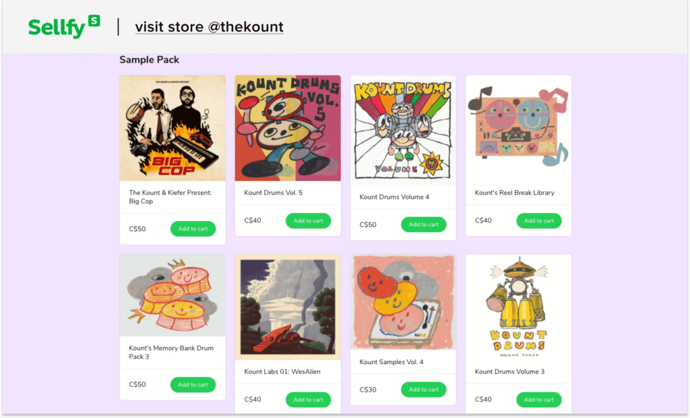690x418 pixels.
Task: Click the Kount's Reel Break Library title
Action: 515,193
